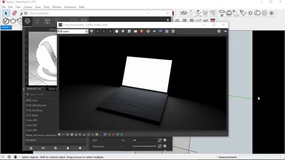Screen dimensions: 285x160
Task: Switch to Geometry cube tab in Asset Editor
Action: (47, 21)
